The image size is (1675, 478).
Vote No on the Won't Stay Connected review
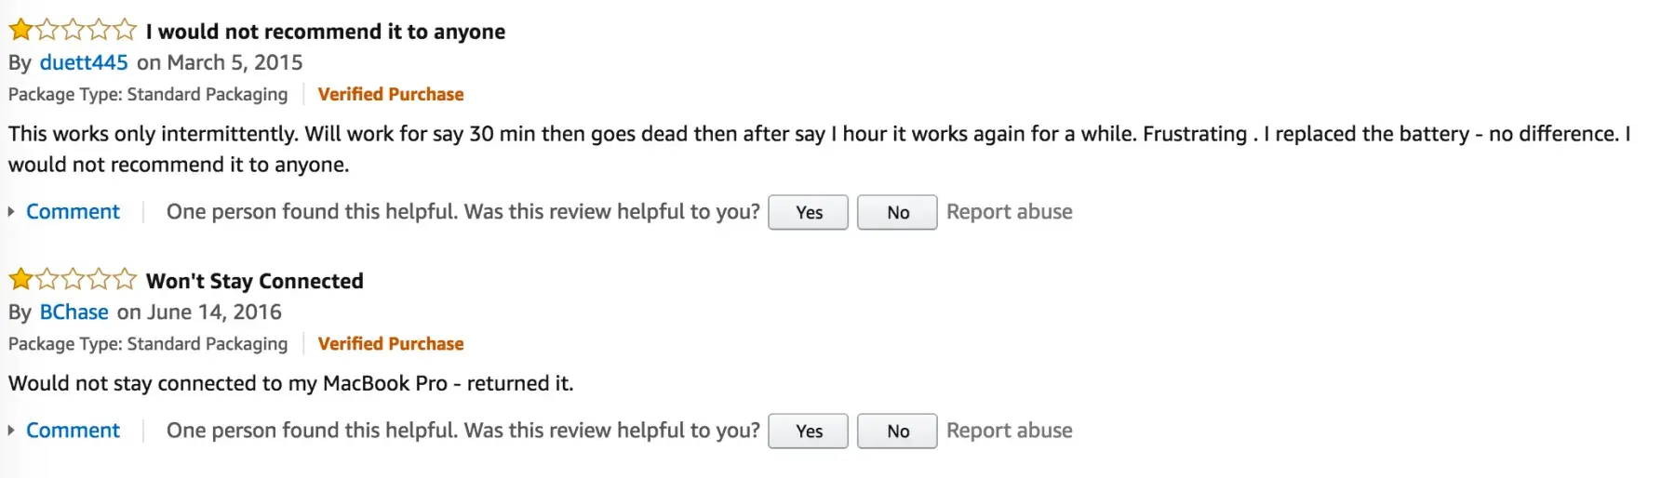pos(897,431)
